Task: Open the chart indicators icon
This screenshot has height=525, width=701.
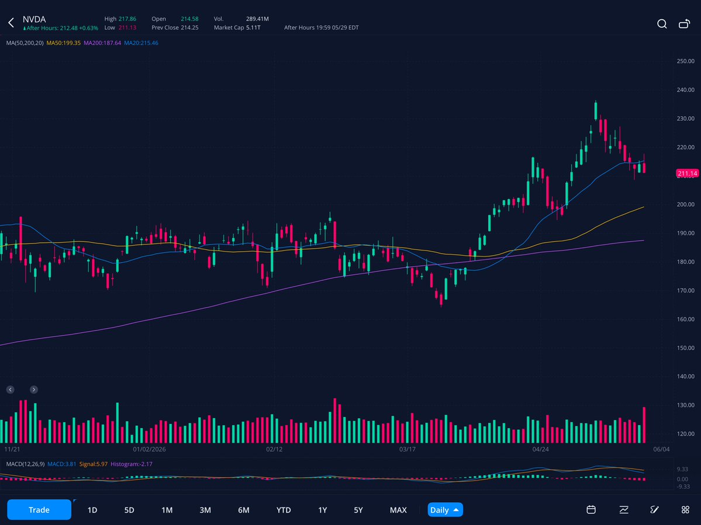Action: [x=624, y=509]
